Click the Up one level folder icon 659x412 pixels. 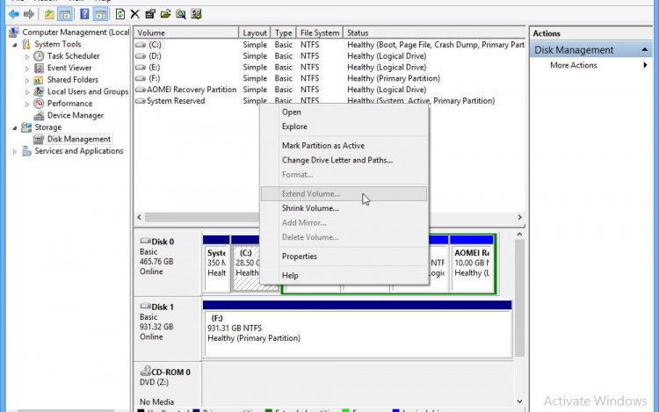[49, 14]
